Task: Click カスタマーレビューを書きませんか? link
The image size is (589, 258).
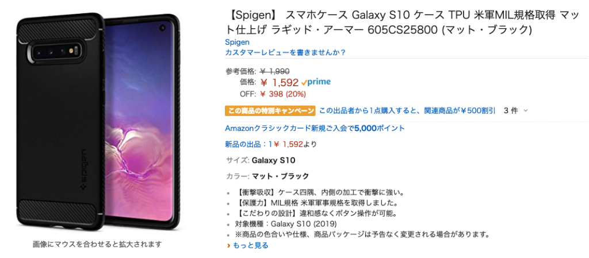Action: click(285, 52)
